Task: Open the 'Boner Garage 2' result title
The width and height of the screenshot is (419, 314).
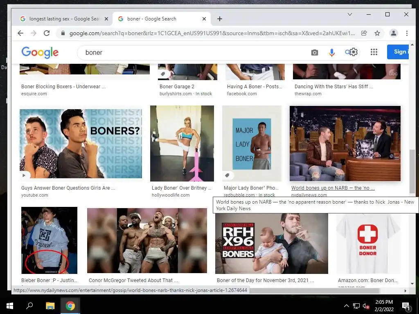Action: (177, 87)
